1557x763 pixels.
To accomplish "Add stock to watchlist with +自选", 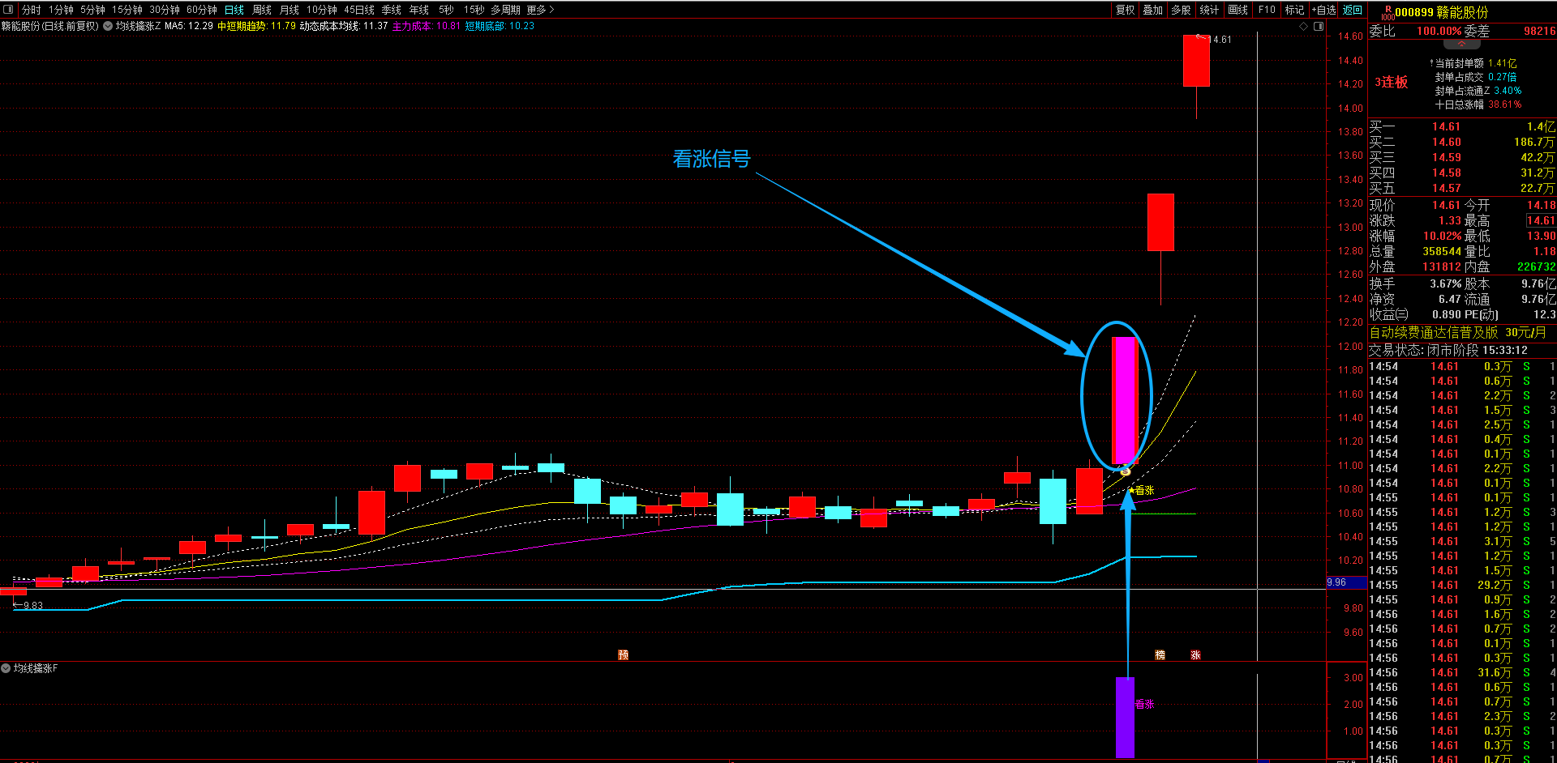I will click(x=1324, y=10).
